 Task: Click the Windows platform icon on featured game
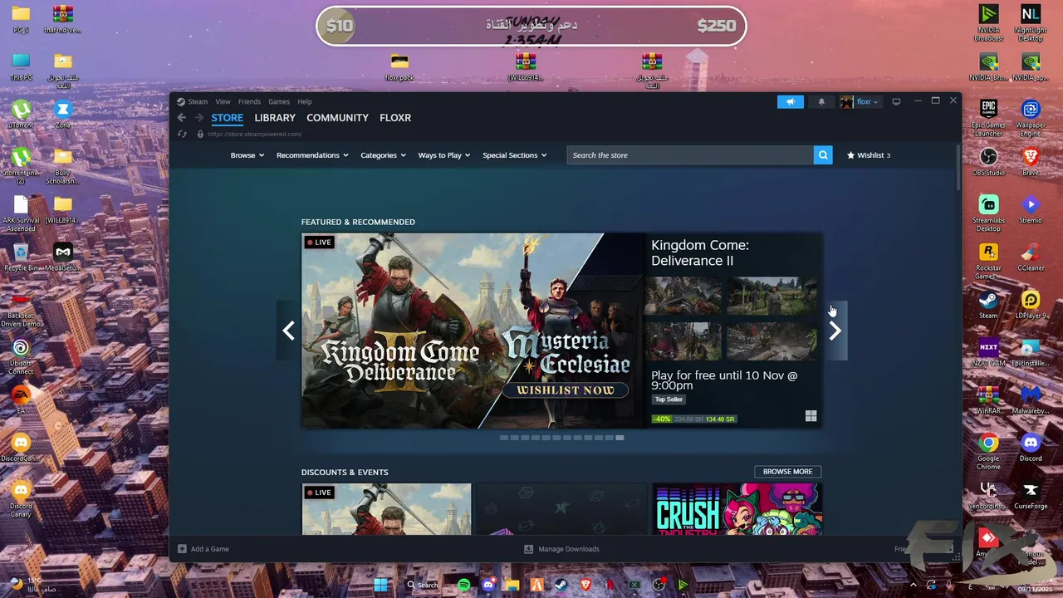[811, 416]
